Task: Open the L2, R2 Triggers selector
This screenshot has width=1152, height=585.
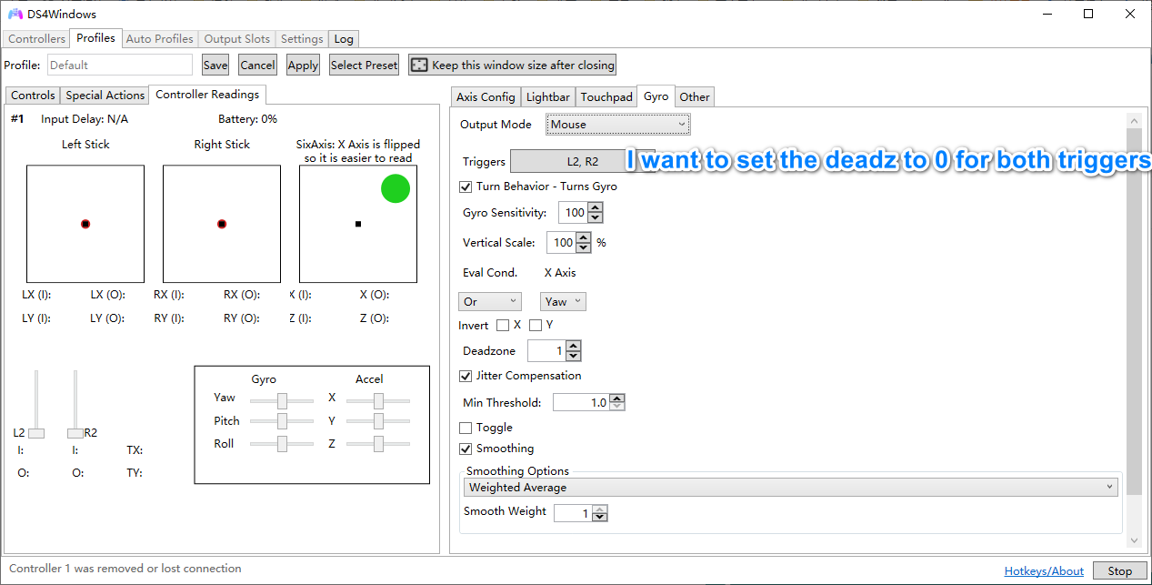Action: 582,161
